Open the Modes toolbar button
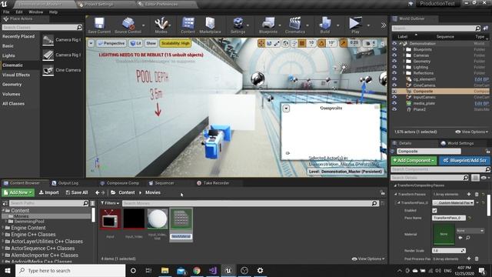492x277 pixels. (161, 25)
